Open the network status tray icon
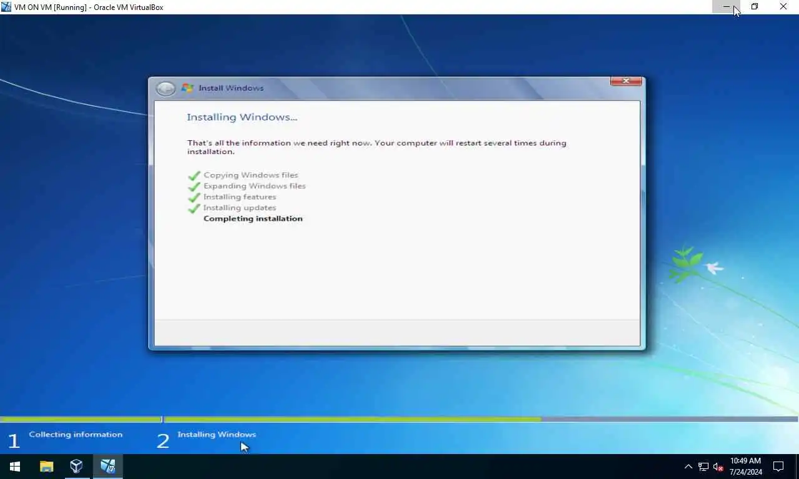 [x=703, y=467]
